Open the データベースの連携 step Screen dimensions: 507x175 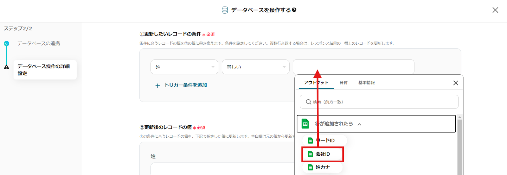39,43
